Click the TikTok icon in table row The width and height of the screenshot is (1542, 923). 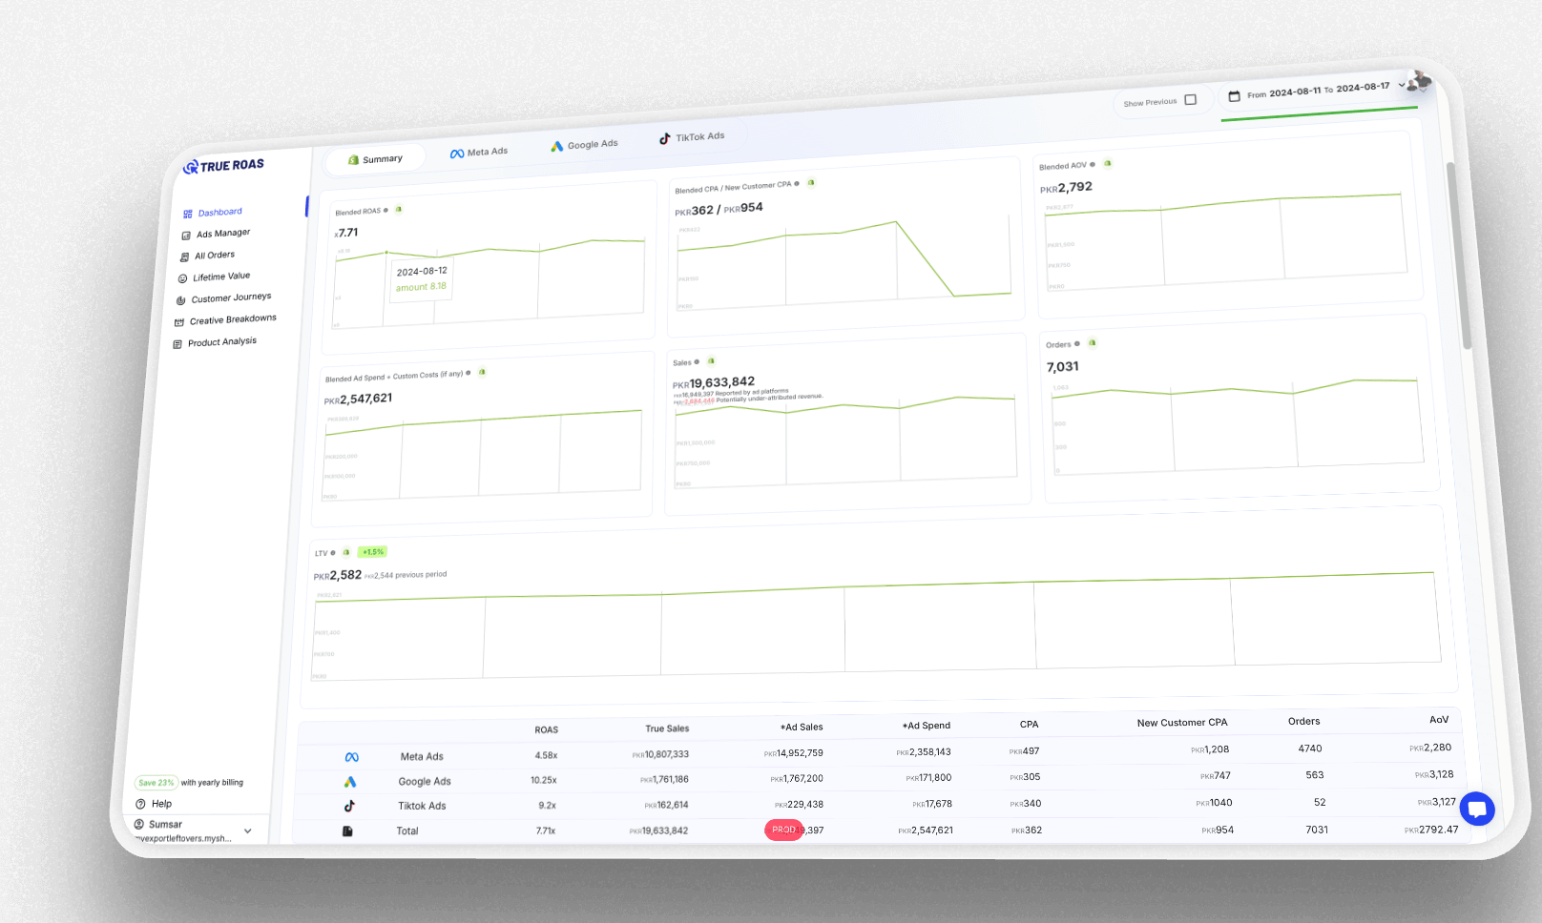tap(349, 807)
